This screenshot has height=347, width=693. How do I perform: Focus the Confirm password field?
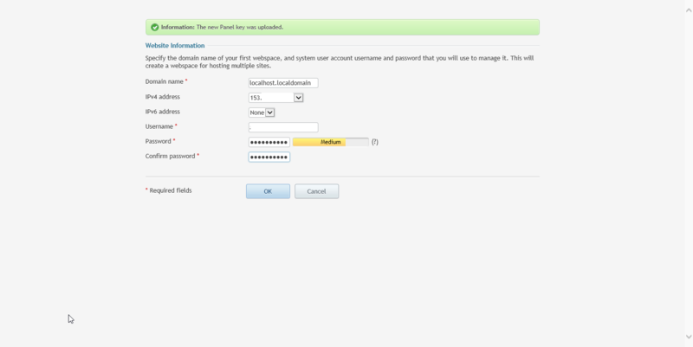269,157
